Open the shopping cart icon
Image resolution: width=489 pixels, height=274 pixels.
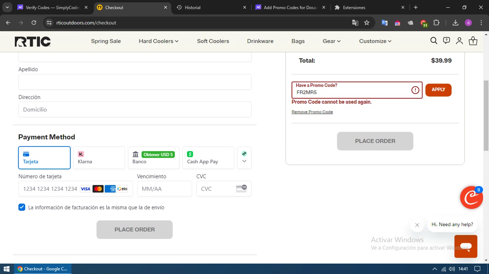473,41
